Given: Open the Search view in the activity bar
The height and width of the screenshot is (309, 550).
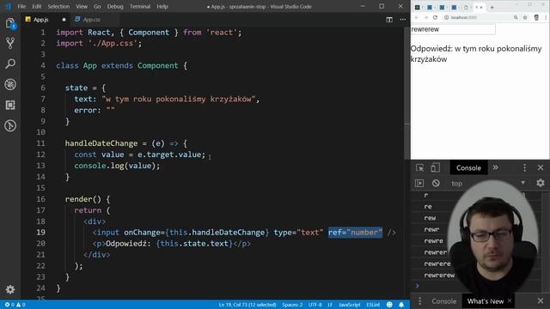Looking at the screenshot, I should (10, 64).
